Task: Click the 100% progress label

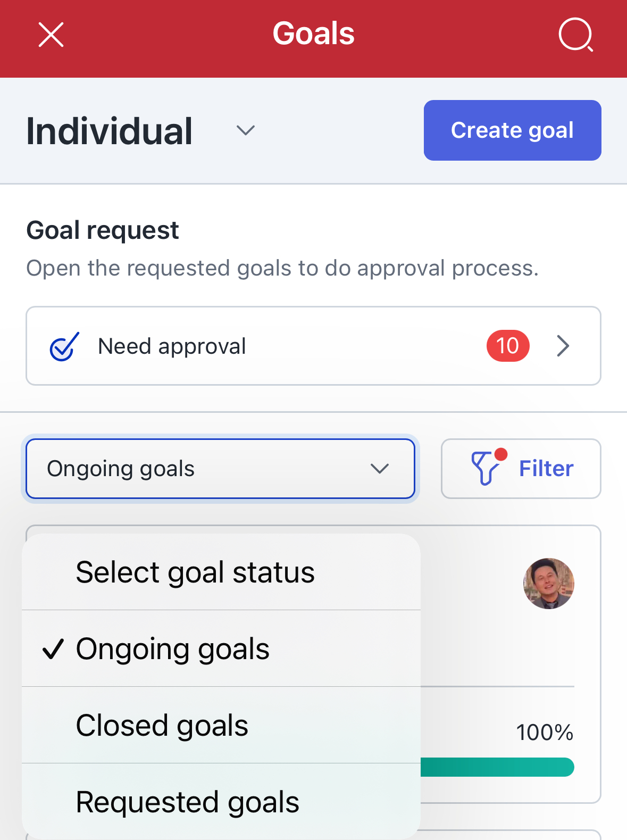Action: 545,733
